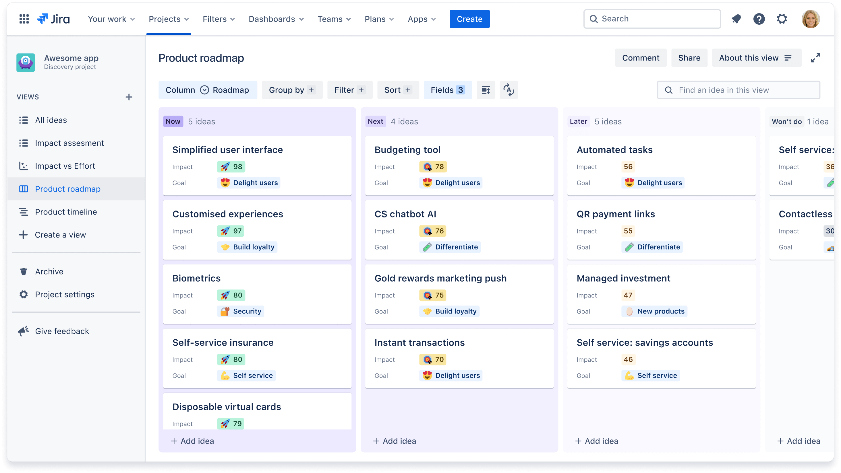Toggle the Fields 3 panel settings

448,90
